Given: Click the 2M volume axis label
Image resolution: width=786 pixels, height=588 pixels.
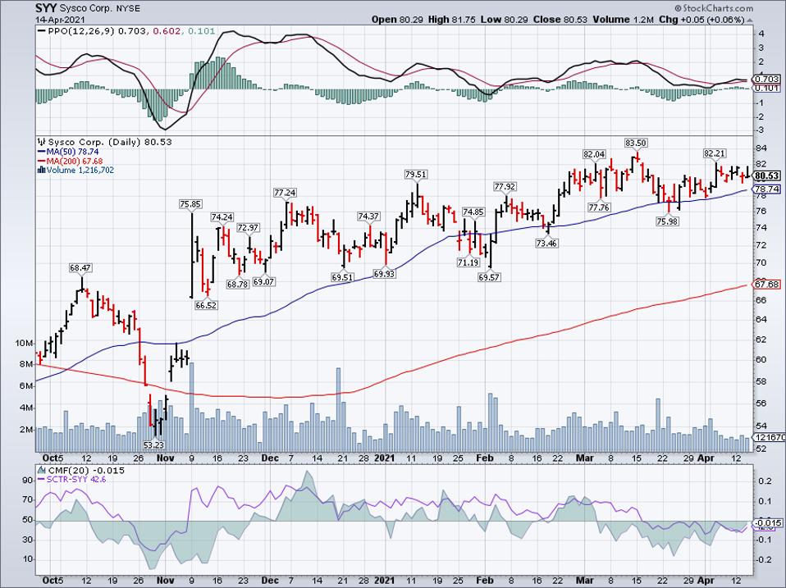Looking at the screenshot, I should click(26, 430).
